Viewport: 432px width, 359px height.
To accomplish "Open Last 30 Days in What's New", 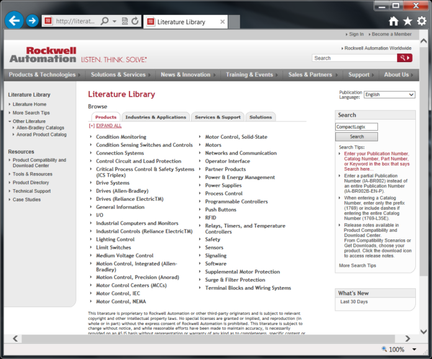I will coord(354,302).
